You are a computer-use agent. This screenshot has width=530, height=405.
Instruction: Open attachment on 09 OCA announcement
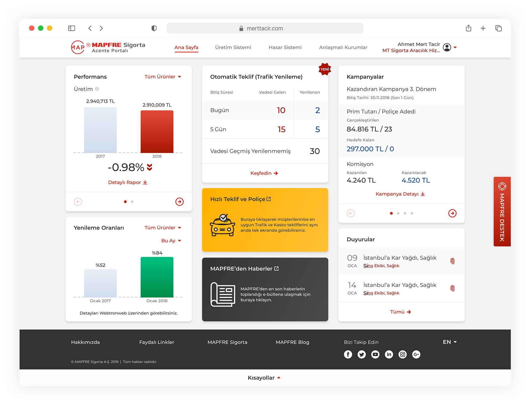[x=452, y=261]
